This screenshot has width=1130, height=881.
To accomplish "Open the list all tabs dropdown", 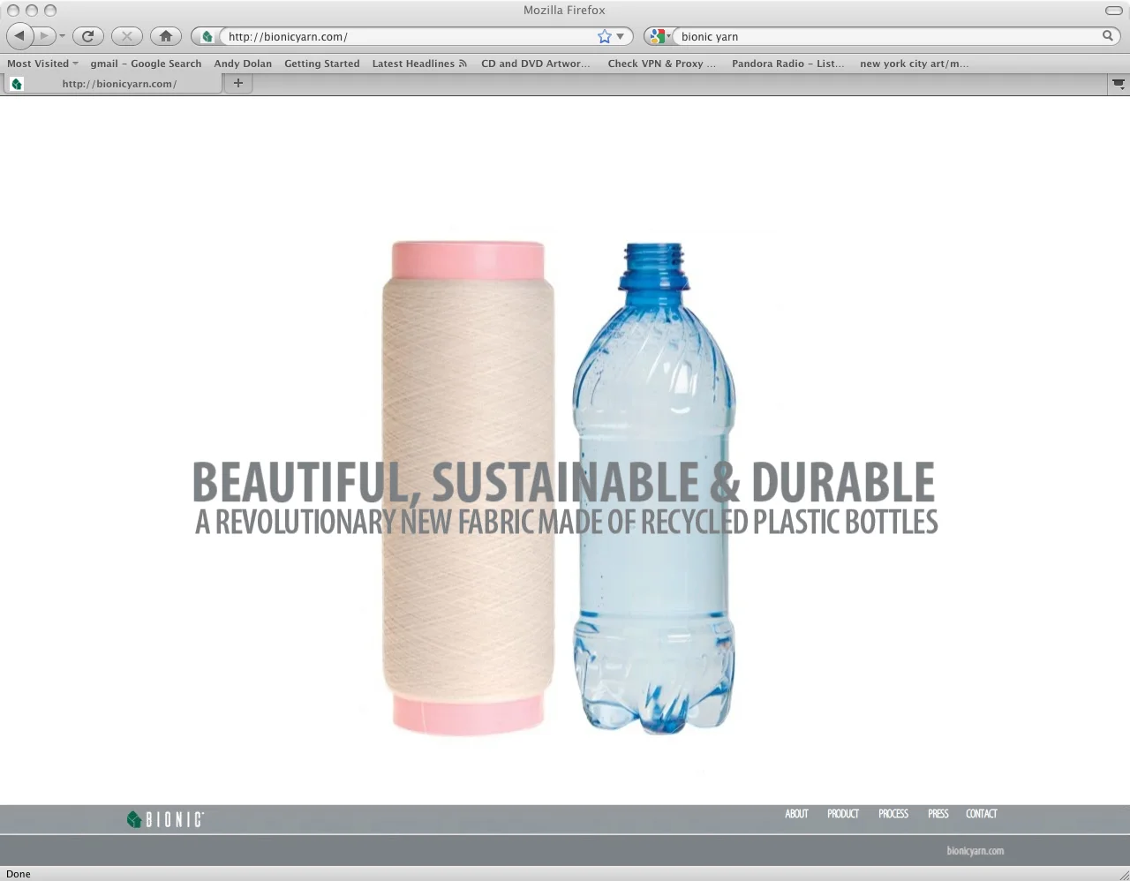I will pyautogui.click(x=1119, y=84).
